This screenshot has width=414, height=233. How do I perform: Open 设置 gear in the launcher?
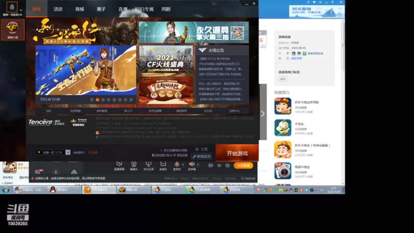pyautogui.click(x=202, y=149)
